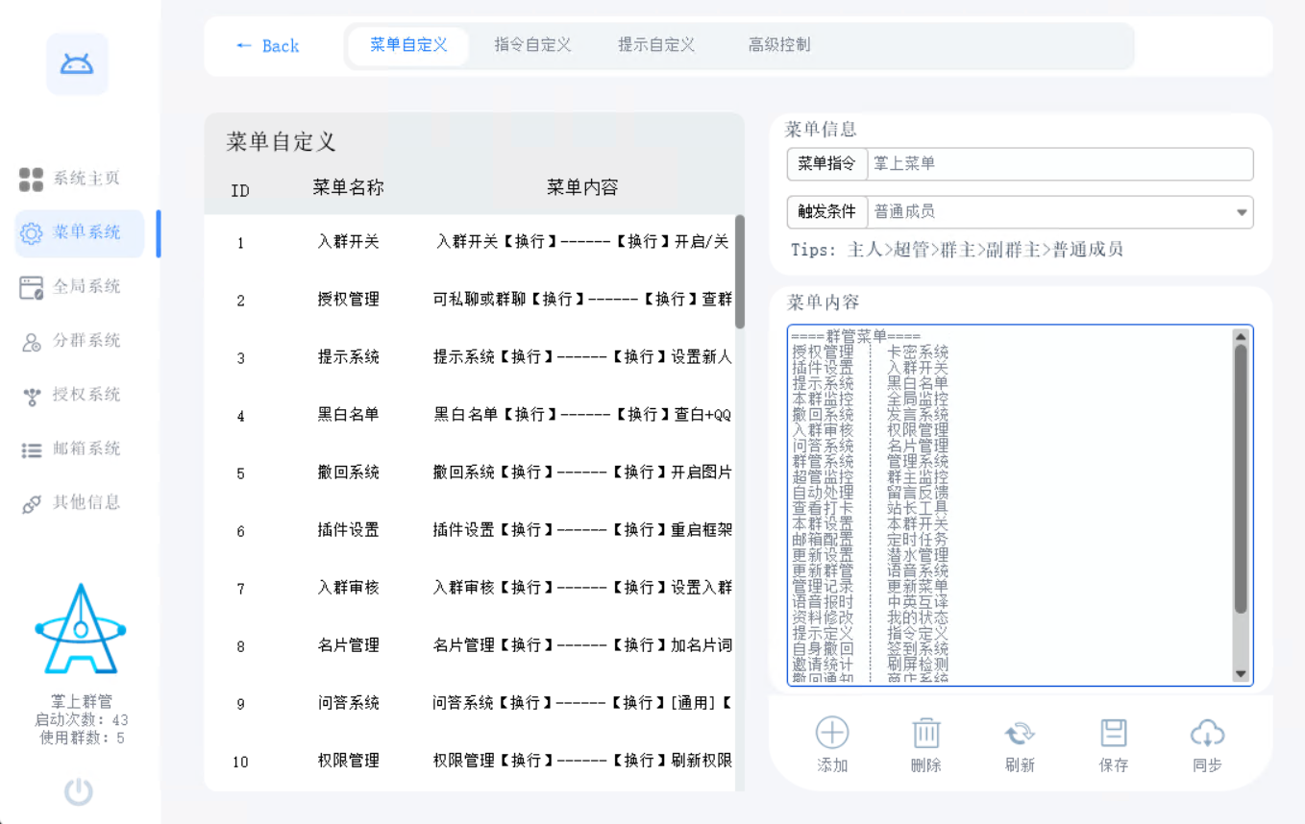Click the text area scrollbar down arrow

click(1241, 674)
